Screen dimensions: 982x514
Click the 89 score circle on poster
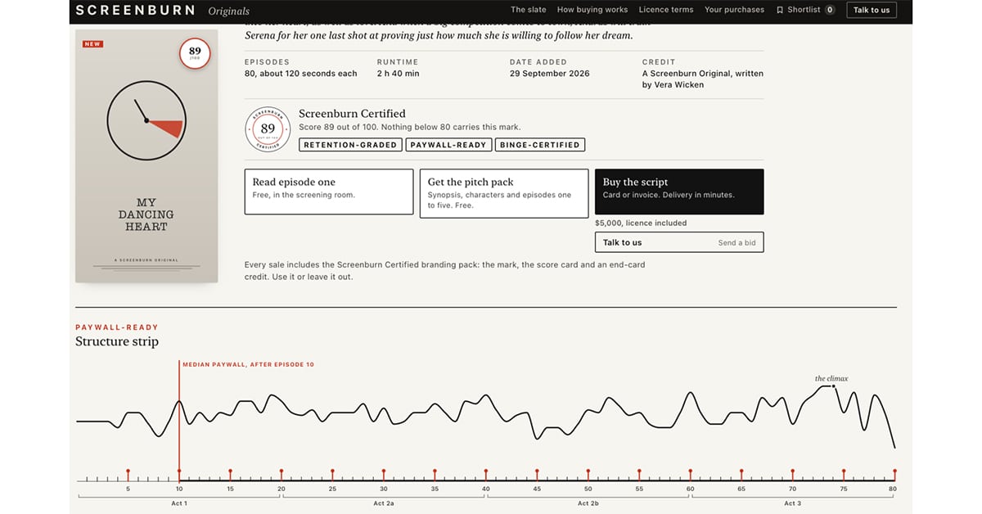(195, 55)
